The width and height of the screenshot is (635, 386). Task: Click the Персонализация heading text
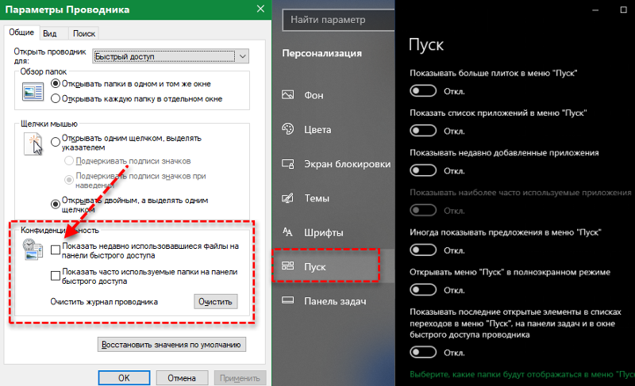322,53
